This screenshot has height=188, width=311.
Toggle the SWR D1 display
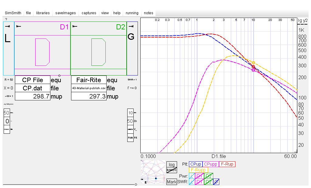pyautogui.click(x=199, y=182)
